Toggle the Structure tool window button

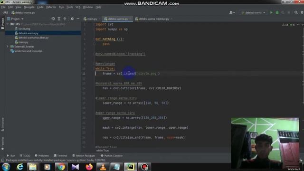[2, 124]
